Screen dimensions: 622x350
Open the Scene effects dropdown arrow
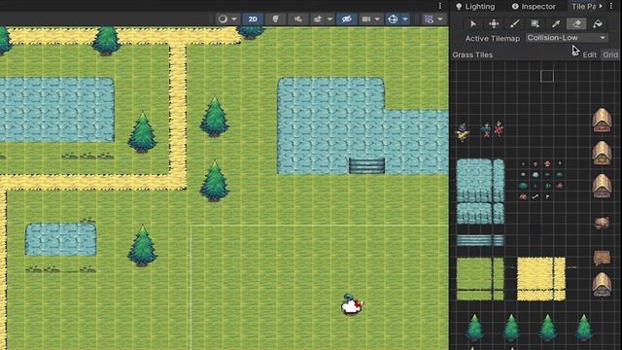[x=329, y=19]
